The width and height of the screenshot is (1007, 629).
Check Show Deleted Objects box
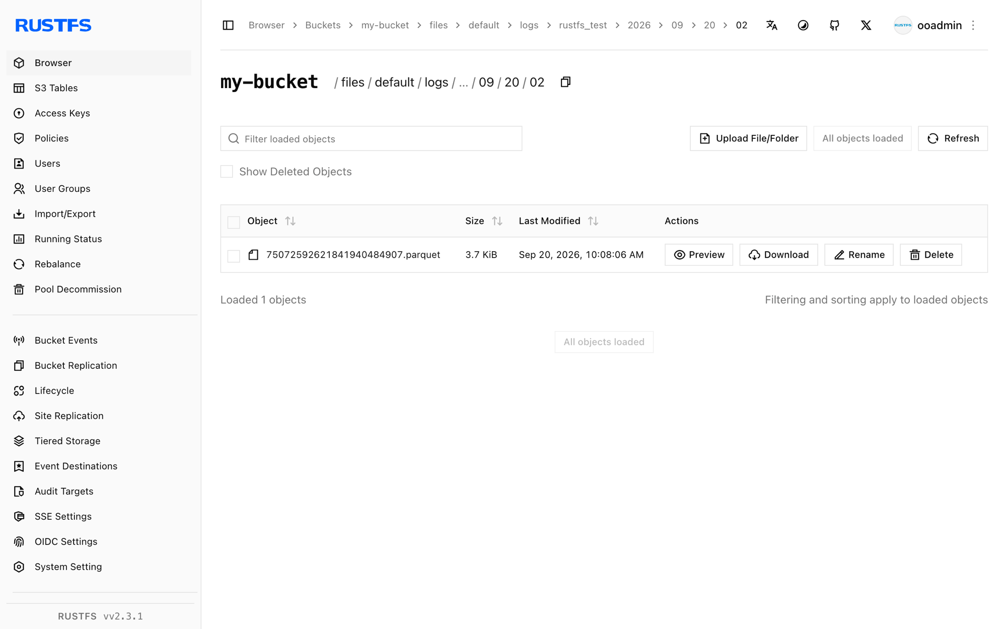tap(227, 172)
